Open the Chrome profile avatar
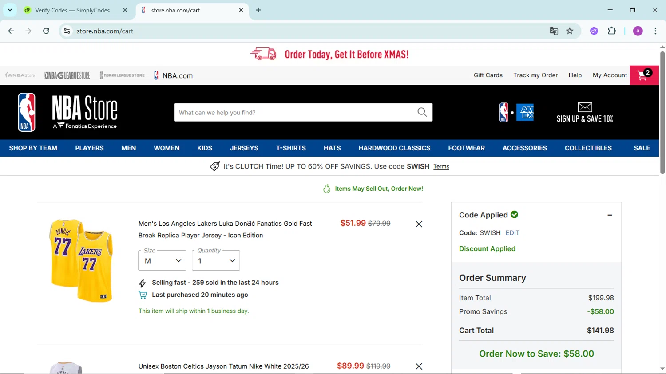666x374 pixels. [638, 31]
